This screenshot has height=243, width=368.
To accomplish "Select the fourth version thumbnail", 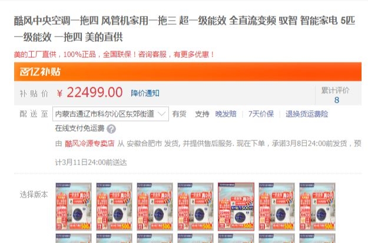I will click(x=195, y=206).
